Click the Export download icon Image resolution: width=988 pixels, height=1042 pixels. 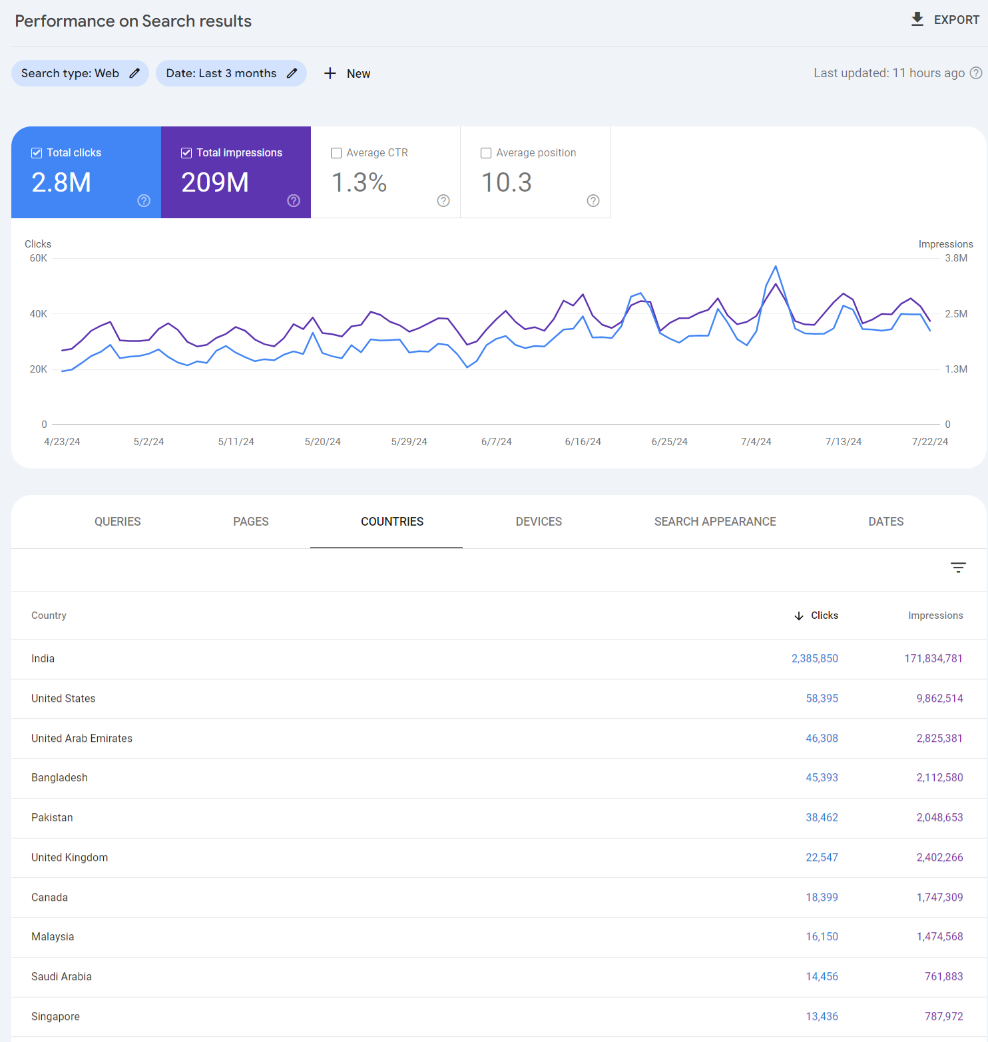[x=917, y=19]
